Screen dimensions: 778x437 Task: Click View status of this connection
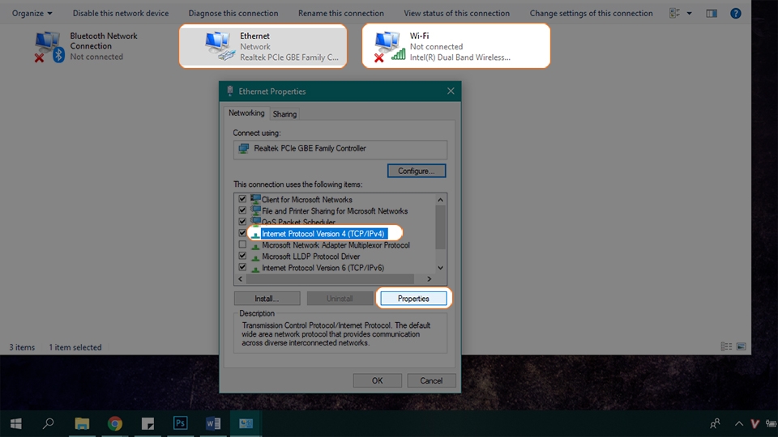click(456, 14)
